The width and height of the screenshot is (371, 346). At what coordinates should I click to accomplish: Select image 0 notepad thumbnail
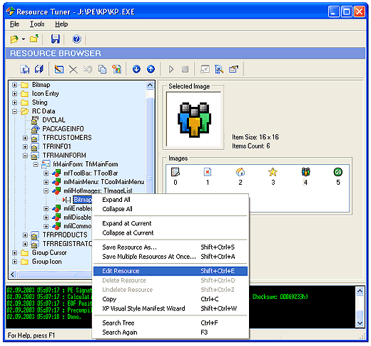click(176, 172)
